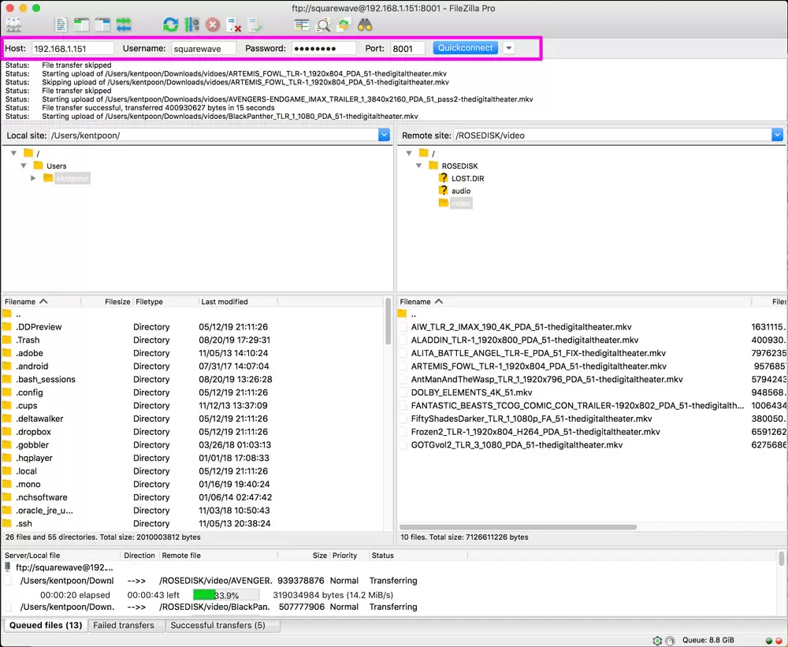
Task: Toggle the remote directory tree view
Action: coord(102,25)
